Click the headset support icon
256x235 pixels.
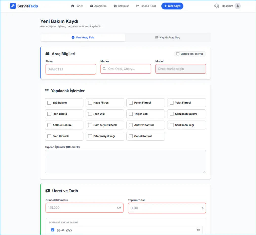(216, 6)
